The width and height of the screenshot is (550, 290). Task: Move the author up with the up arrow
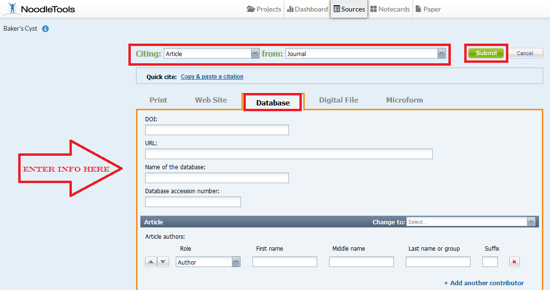point(151,262)
